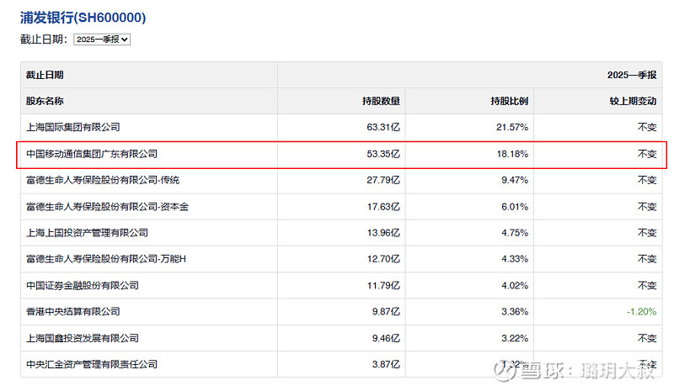674x391 pixels.
Task: Click the 股东名称 column header
Action: pyautogui.click(x=45, y=101)
